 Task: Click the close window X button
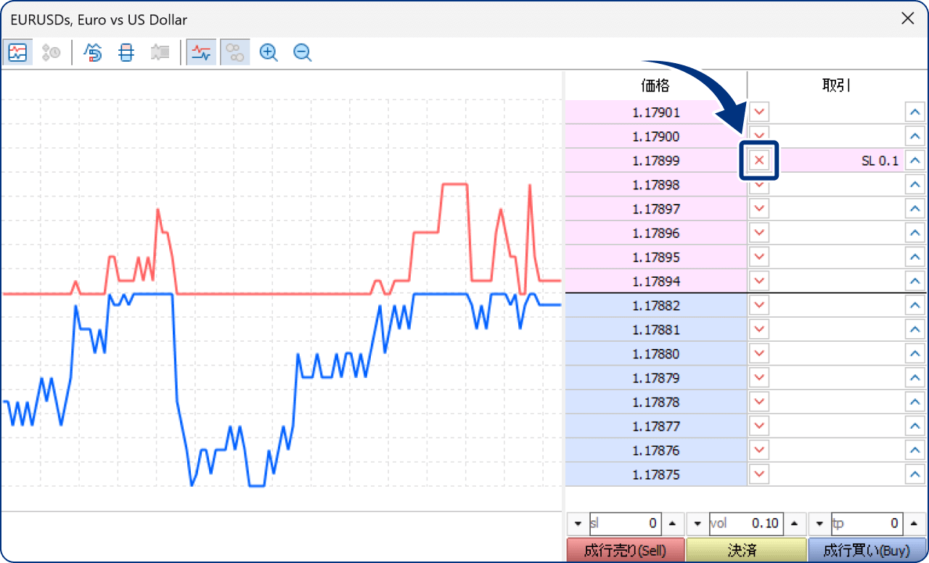click(x=907, y=19)
